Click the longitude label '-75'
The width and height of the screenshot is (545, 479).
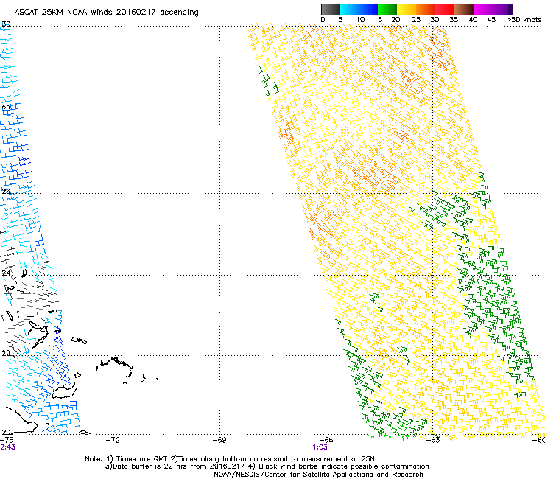click(7, 440)
